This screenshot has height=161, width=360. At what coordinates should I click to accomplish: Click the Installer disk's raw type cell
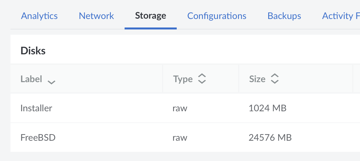click(x=180, y=108)
